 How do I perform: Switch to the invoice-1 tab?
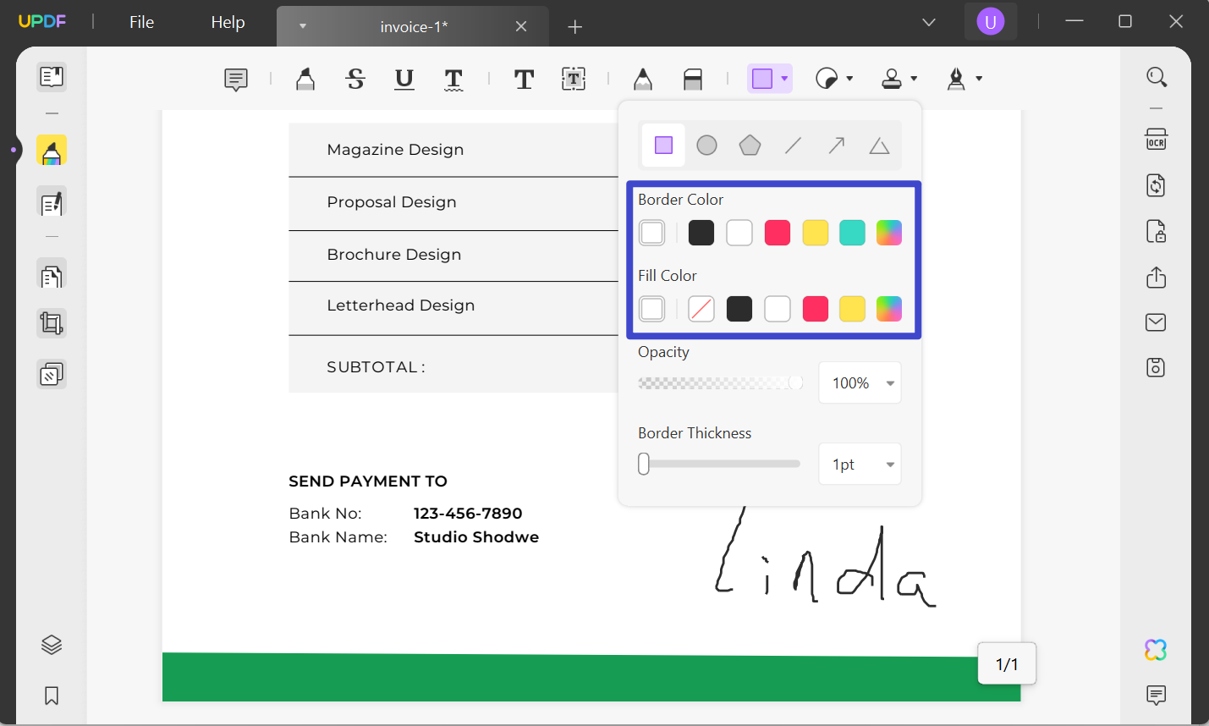[x=413, y=26]
